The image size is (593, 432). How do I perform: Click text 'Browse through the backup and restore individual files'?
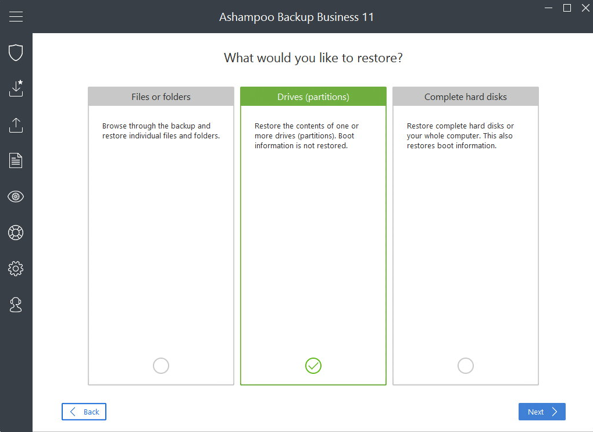[161, 131]
